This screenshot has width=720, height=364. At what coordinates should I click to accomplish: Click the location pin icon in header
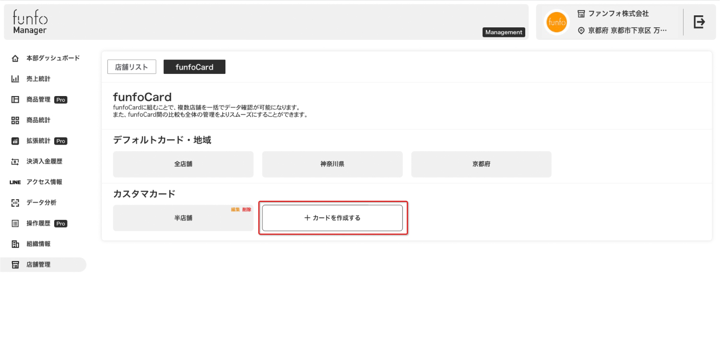pos(581,31)
